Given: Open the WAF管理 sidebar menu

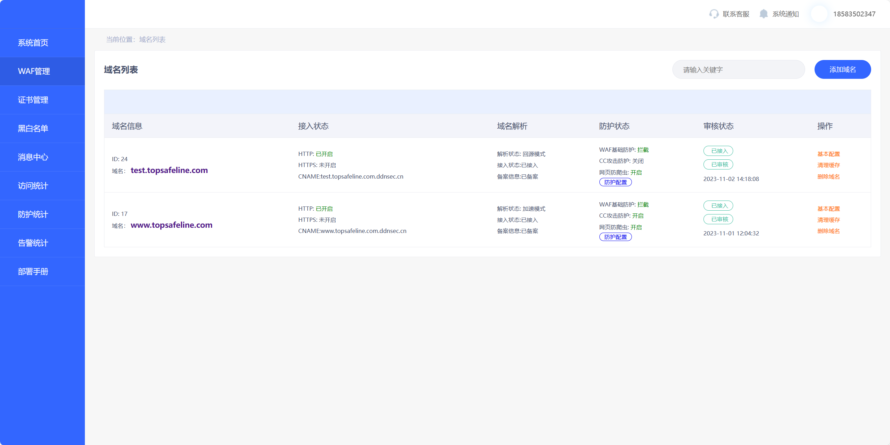Looking at the screenshot, I should [34, 71].
